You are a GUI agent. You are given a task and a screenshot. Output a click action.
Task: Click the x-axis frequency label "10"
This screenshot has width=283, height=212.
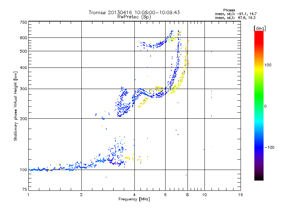pos(204,195)
